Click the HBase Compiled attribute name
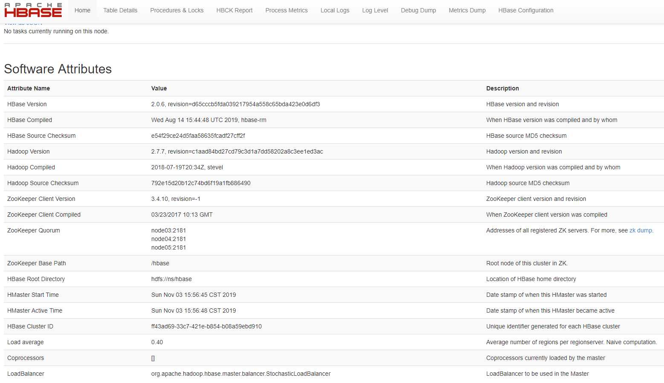 [x=29, y=120]
